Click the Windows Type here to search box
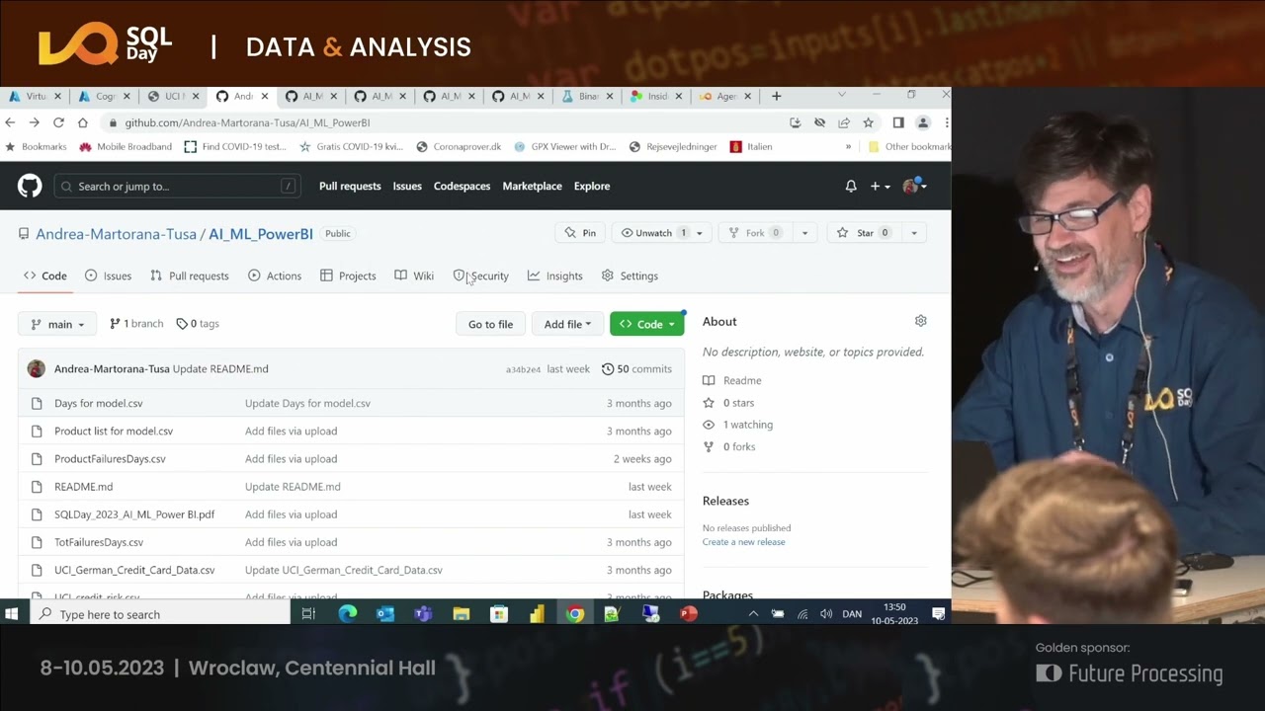This screenshot has width=1265, height=711. click(x=161, y=614)
